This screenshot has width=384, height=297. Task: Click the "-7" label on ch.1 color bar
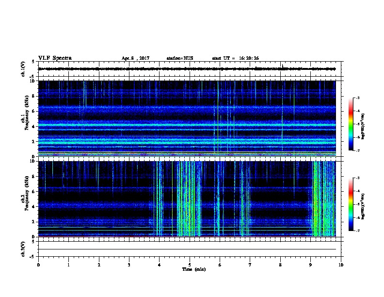[x=357, y=150]
